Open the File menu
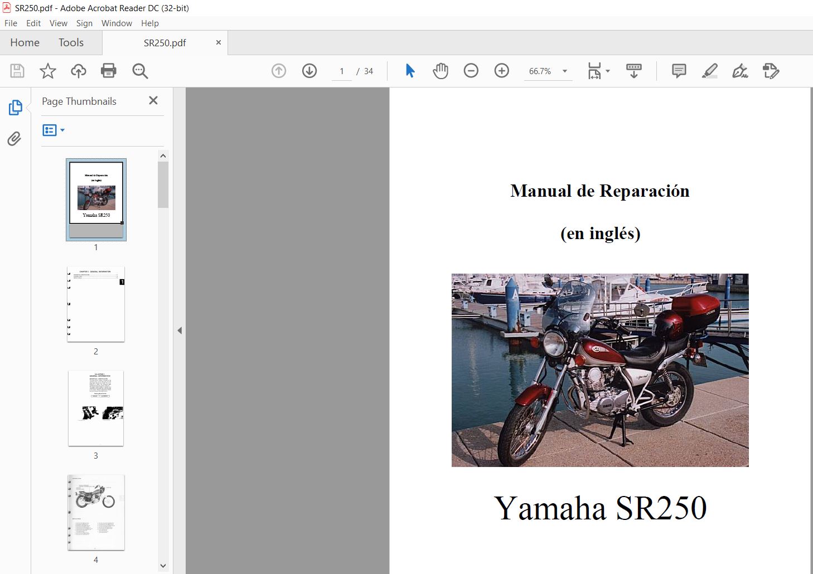813x574 pixels. pos(11,23)
